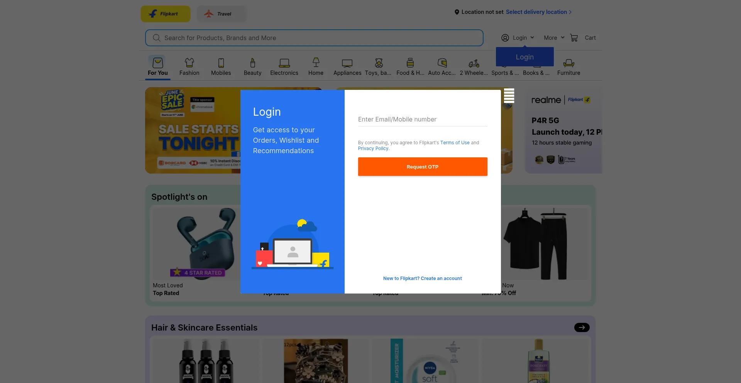The image size is (741, 383).
Task: Open the rosemary hair oil bottle product
Action: click(535, 361)
